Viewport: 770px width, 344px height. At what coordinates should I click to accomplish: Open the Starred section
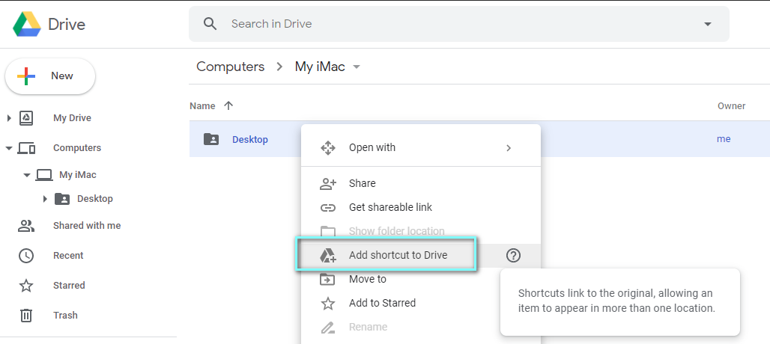69,286
